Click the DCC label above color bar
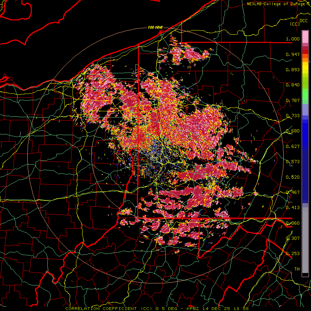The width and height of the screenshot is (311, 311). click(303, 21)
